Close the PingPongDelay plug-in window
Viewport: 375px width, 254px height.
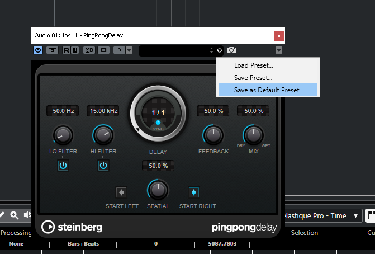(x=279, y=36)
